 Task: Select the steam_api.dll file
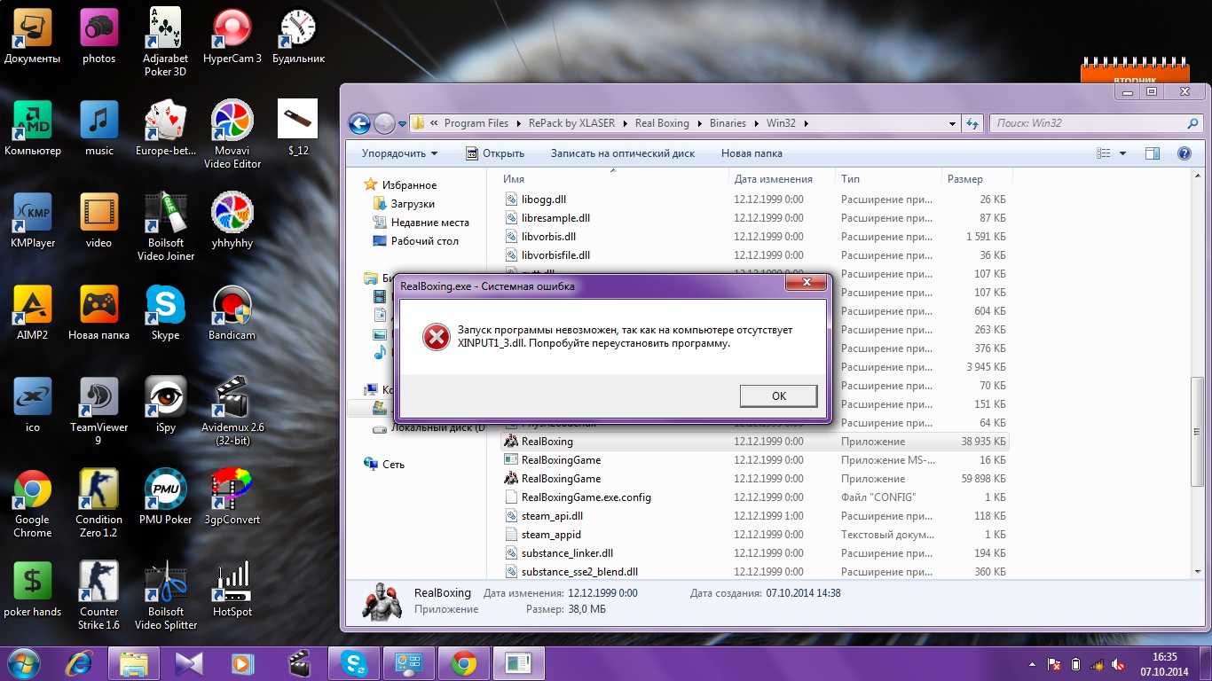552,516
